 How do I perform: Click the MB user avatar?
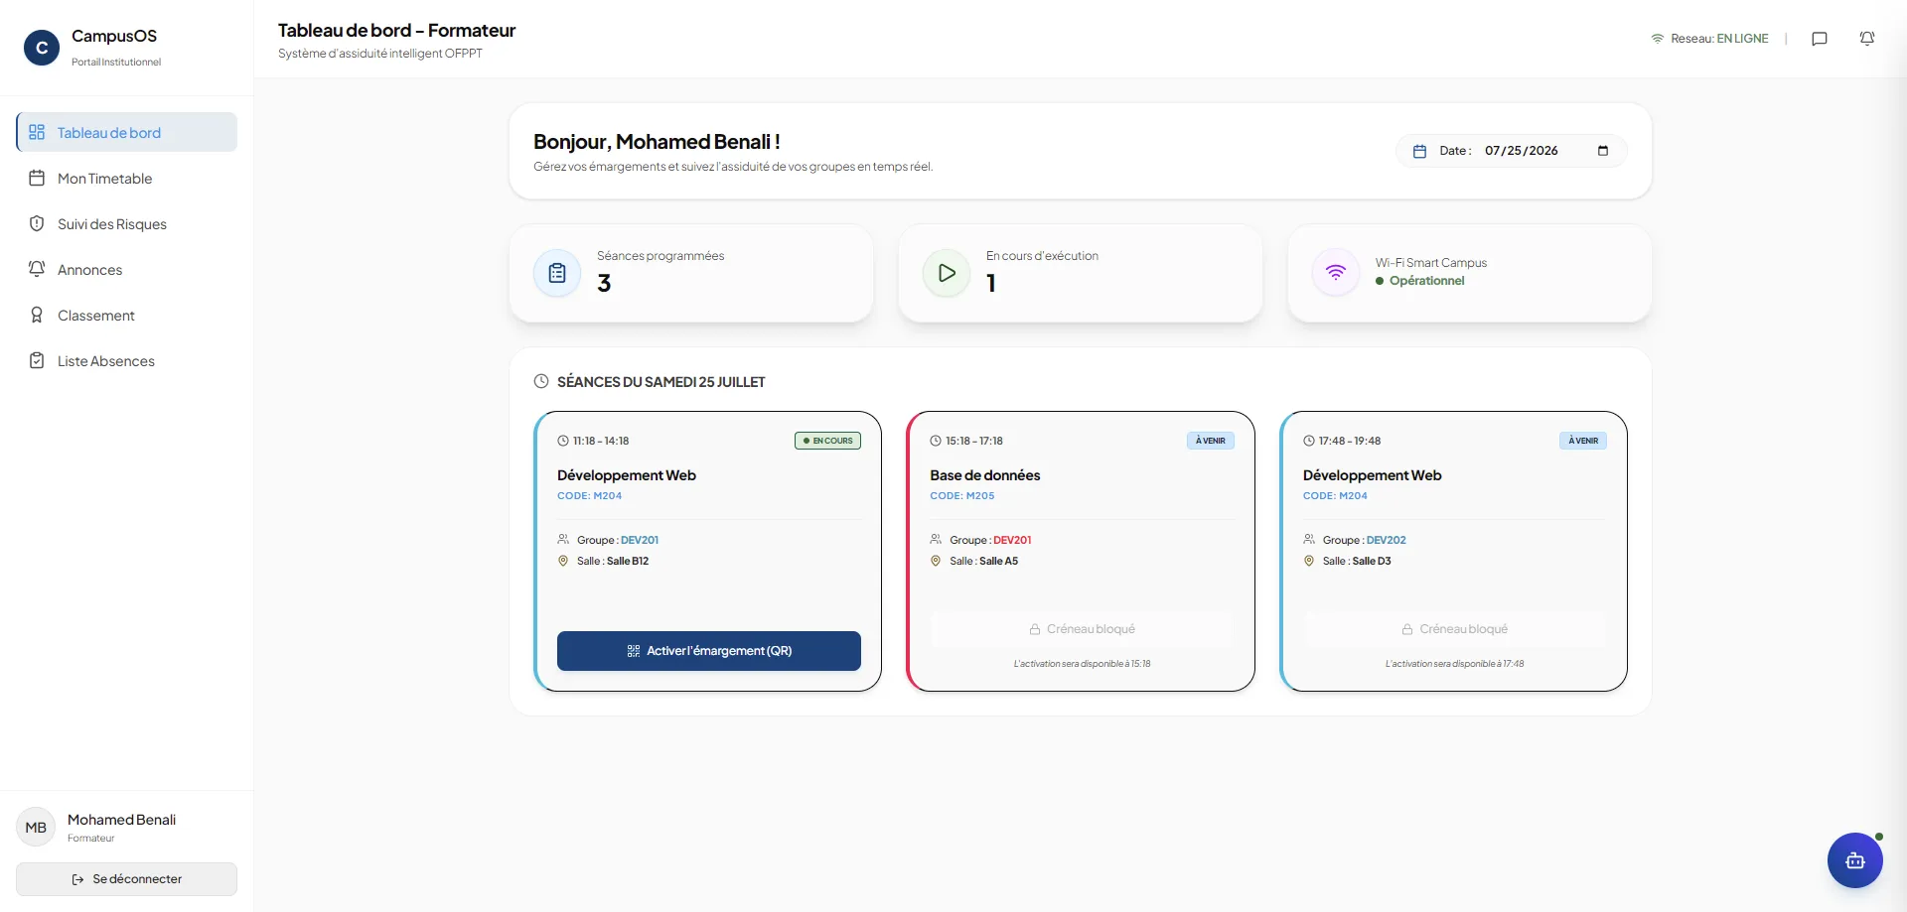click(x=36, y=827)
